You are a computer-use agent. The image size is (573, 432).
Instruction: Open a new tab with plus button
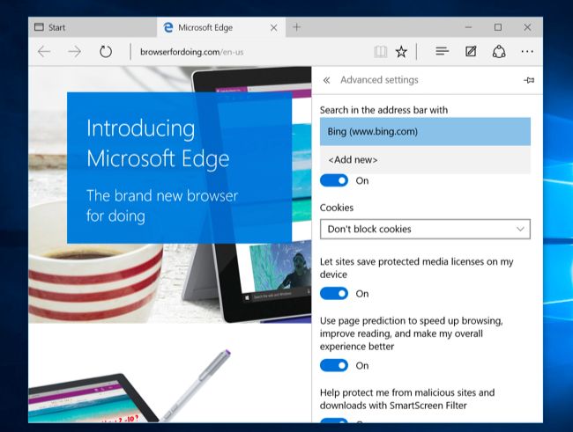(296, 27)
